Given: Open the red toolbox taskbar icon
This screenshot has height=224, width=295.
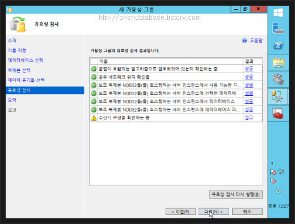Looking at the screenshot, I should click(278, 113).
